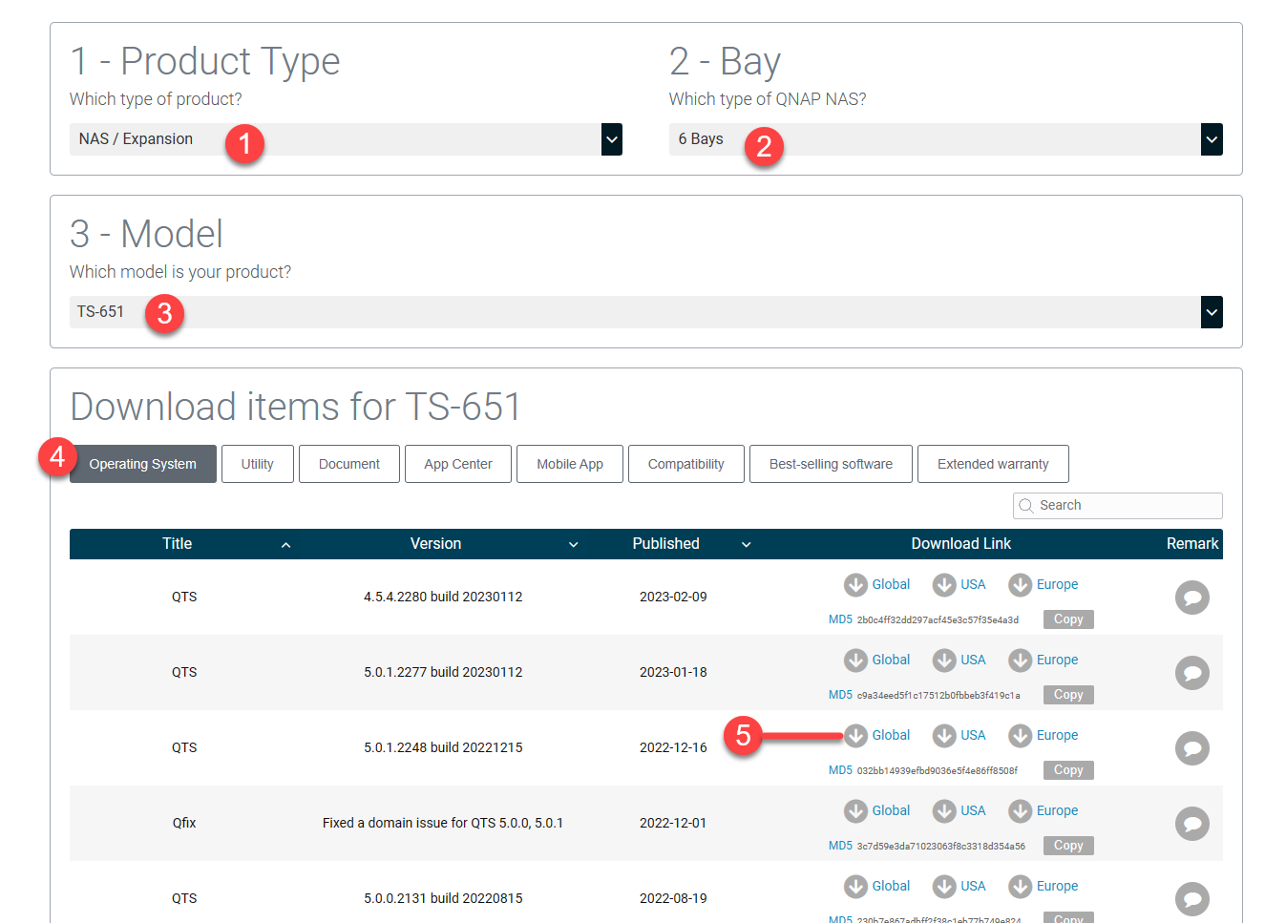This screenshot has width=1286, height=923.
Task: Download Global icon for QTS 5.0.1.2248
Action: (855, 735)
